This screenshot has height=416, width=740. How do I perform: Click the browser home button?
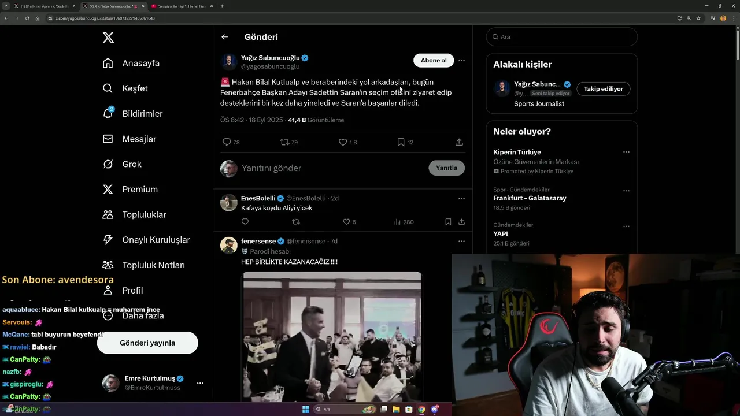pyautogui.click(x=38, y=18)
